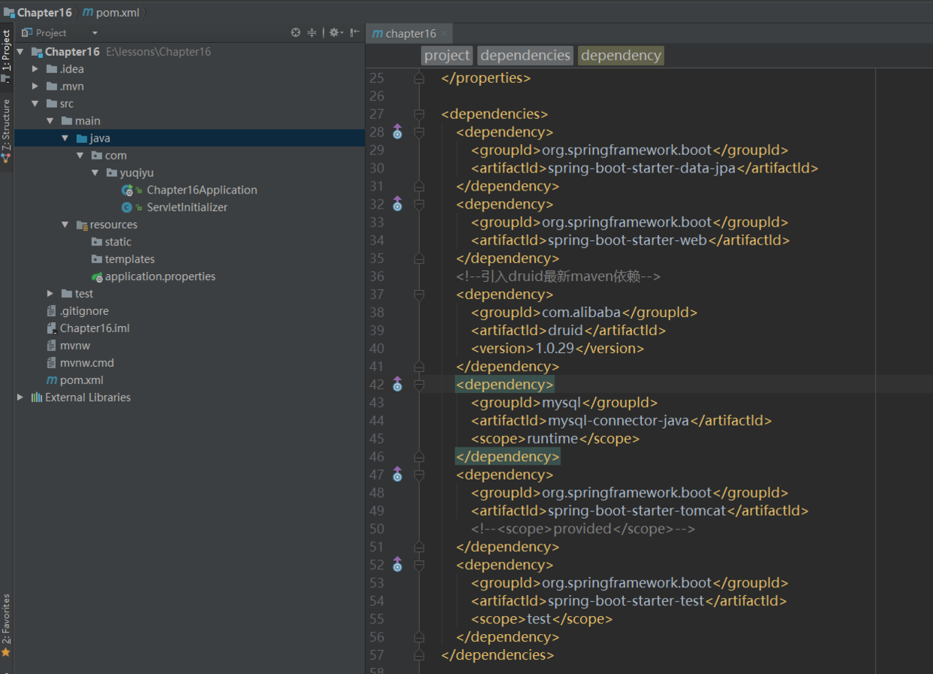The width and height of the screenshot is (933, 674).
Task: Expand the External Libraries node
Action: [20, 398]
